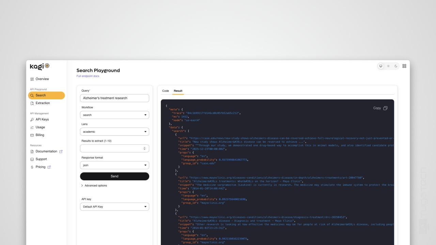Open the Response format dropdown showing json
The image size is (436, 245).
[x=114, y=165]
